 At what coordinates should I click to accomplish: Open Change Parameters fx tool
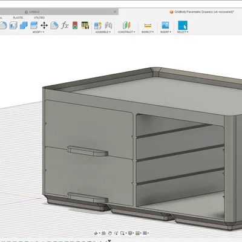[65, 25]
